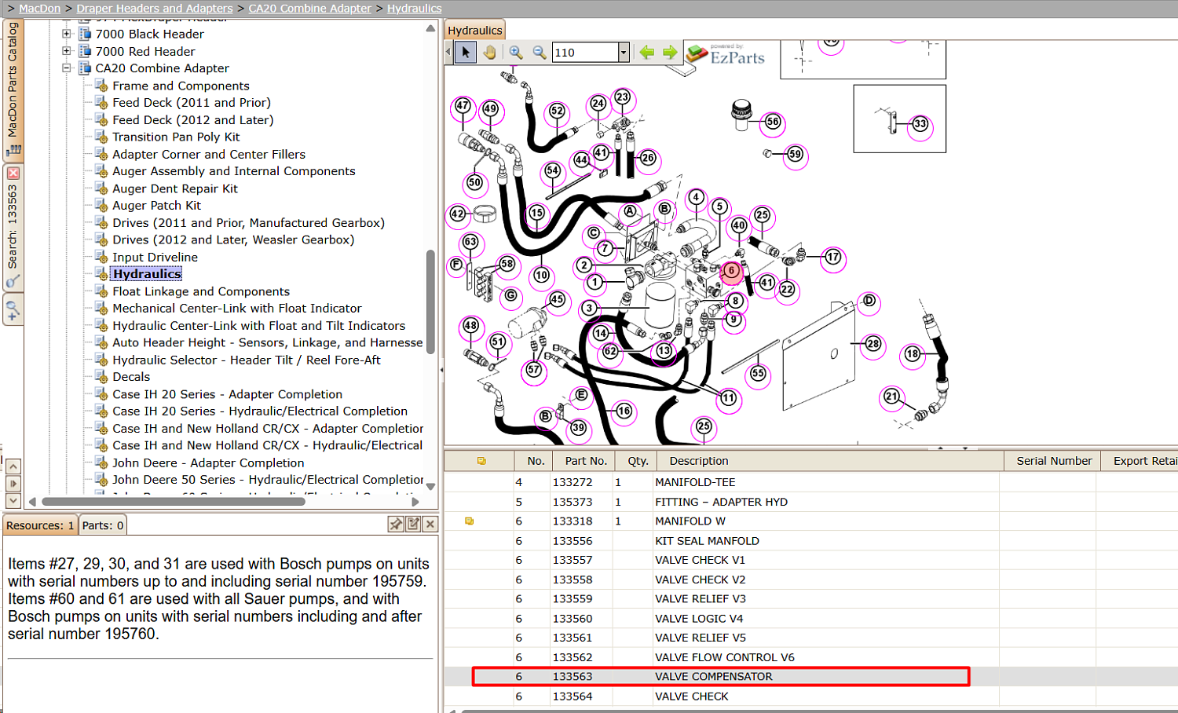Go to next diagram with right green arrow
1178x713 pixels.
pos(670,53)
